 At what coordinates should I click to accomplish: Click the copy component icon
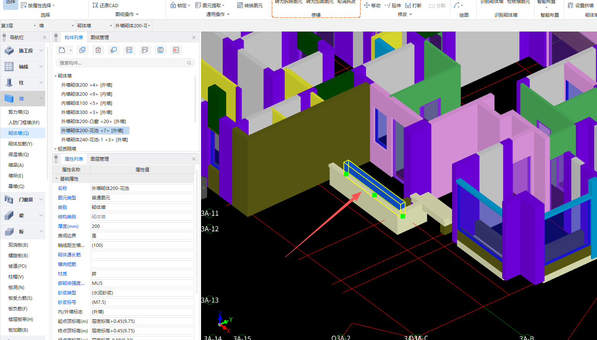pyautogui.click(x=82, y=50)
